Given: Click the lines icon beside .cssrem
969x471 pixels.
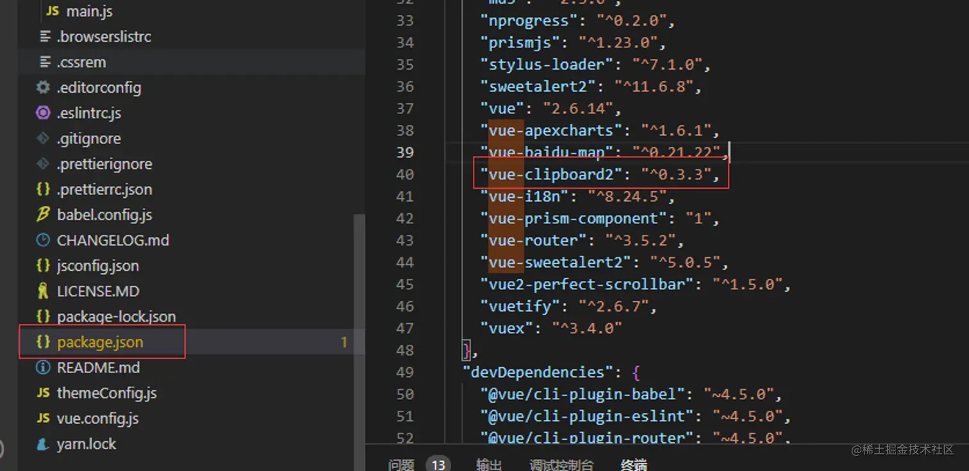Looking at the screenshot, I should pyautogui.click(x=44, y=63).
